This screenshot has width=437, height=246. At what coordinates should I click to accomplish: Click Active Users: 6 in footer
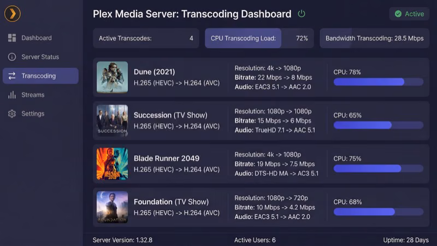point(255,240)
